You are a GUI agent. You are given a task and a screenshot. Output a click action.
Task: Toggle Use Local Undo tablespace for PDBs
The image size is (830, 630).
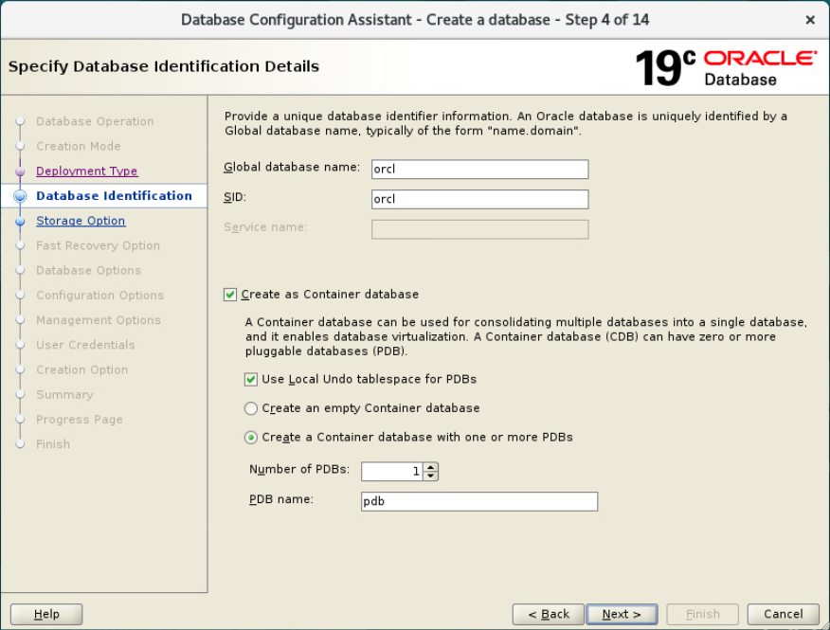251,379
